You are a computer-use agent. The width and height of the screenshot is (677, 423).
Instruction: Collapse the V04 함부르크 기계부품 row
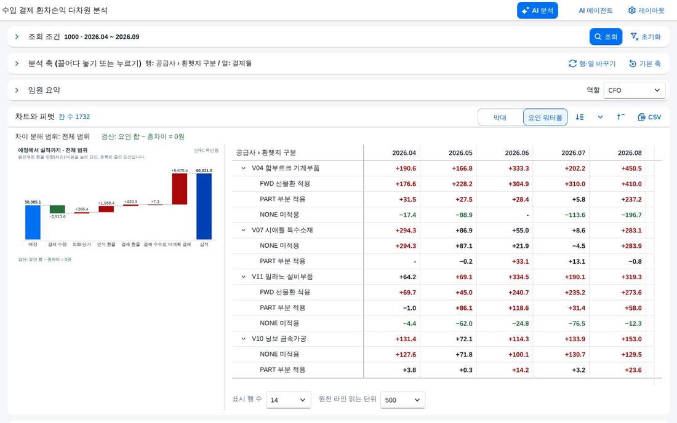(244, 168)
